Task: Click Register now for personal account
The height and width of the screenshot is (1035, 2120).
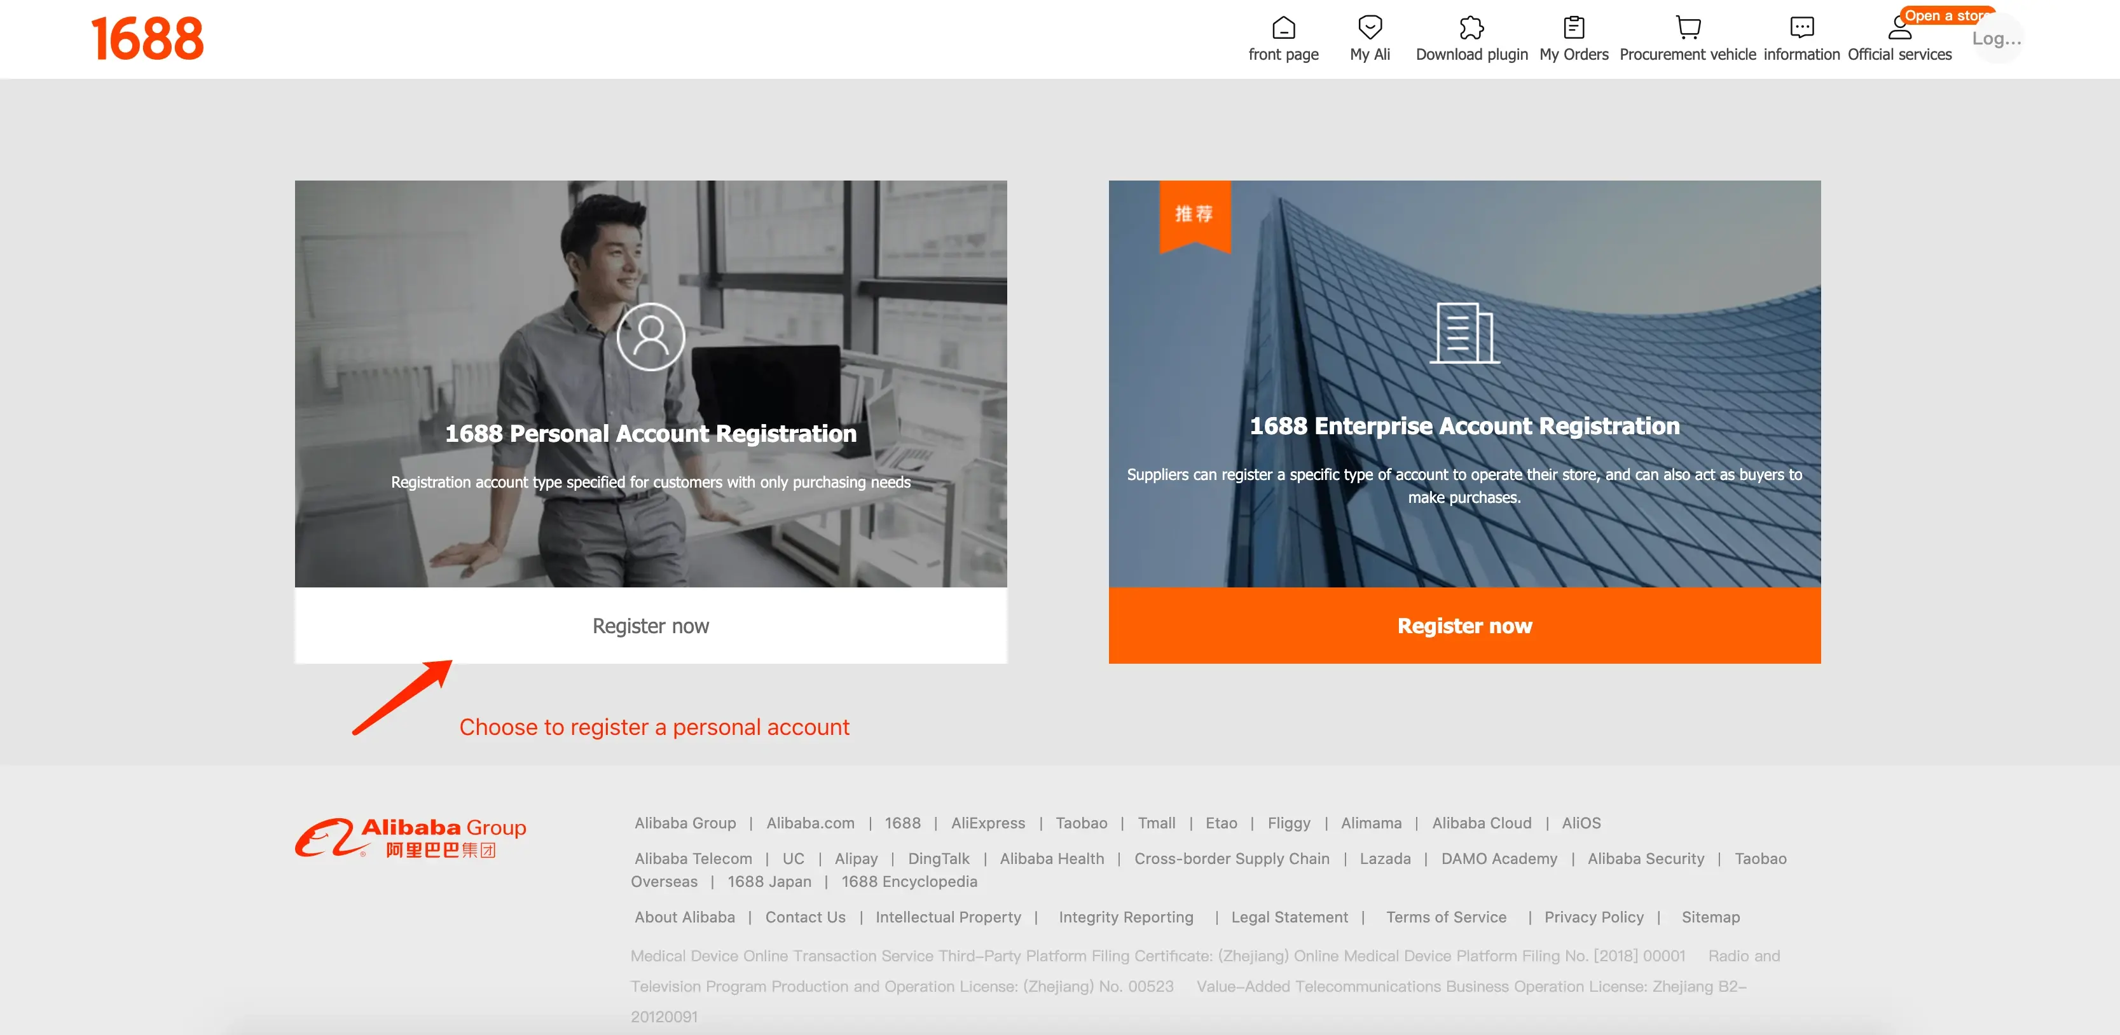Action: coord(650,626)
